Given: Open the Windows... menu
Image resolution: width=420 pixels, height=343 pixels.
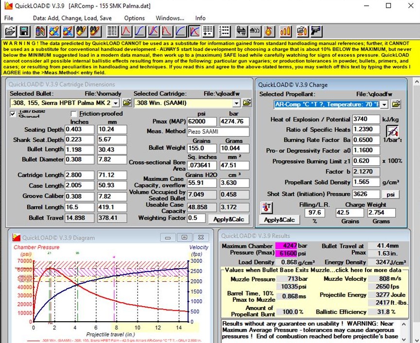Looking at the screenshot, I should pyautogui.click(x=170, y=18).
